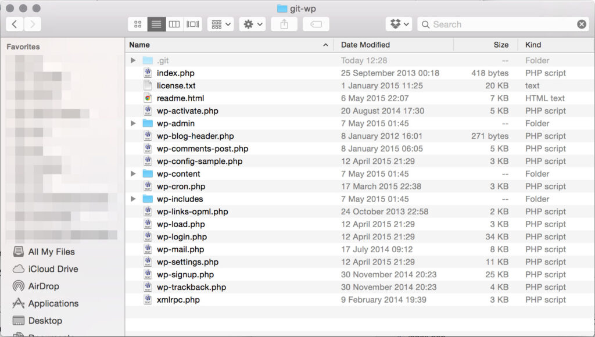The height and width of the screenshot is (337, 595).
Task: Select the wp-signup.php file icon
Action: coord(148,274)
